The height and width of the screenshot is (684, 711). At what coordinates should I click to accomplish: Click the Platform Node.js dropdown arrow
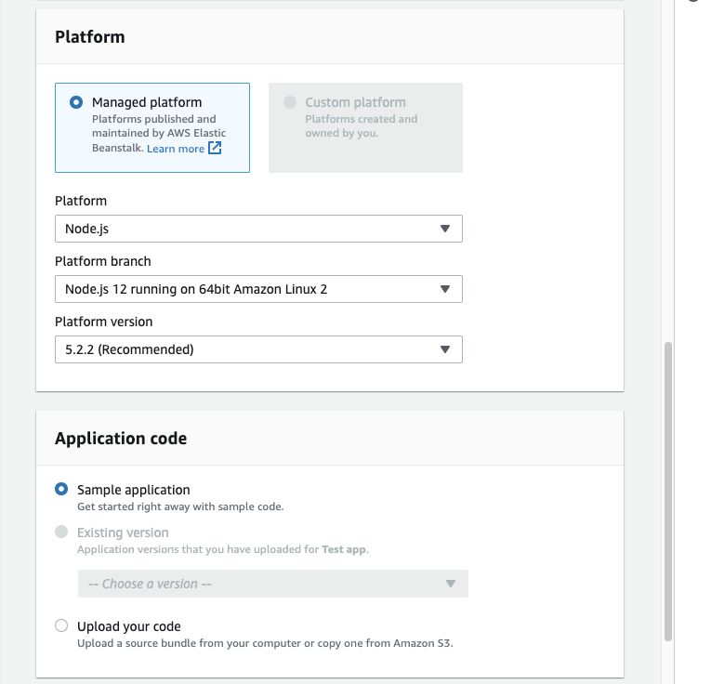[444, 229]
